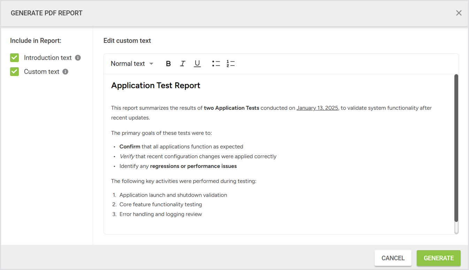Close the Generate PDF Report dialog

click(459, 13)
